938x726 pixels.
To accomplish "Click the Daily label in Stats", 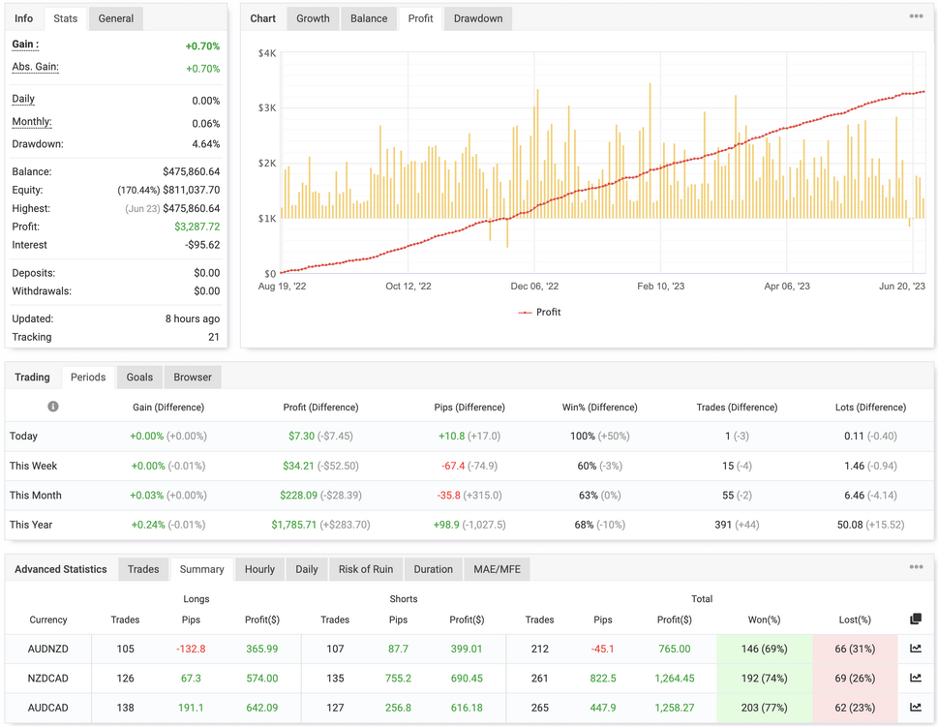I will pyautogui.click(x=23, y=100).
